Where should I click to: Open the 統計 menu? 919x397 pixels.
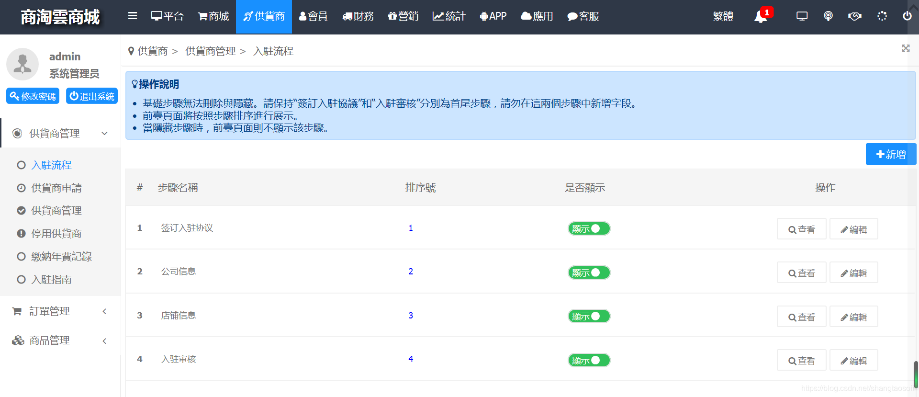[449, 16]
